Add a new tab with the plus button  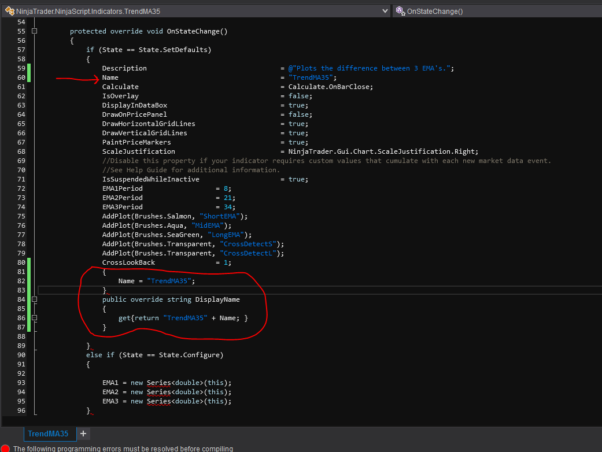coord(83,434)
